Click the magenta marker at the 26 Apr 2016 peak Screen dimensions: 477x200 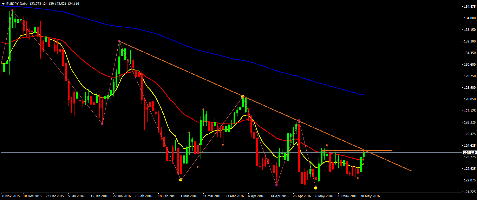click(299, 121)
